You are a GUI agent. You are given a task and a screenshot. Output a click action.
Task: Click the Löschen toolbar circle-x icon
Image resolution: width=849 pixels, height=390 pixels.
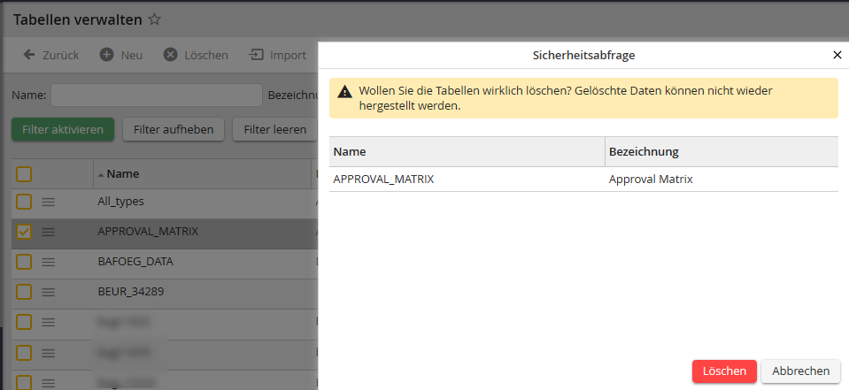(170, 55)
